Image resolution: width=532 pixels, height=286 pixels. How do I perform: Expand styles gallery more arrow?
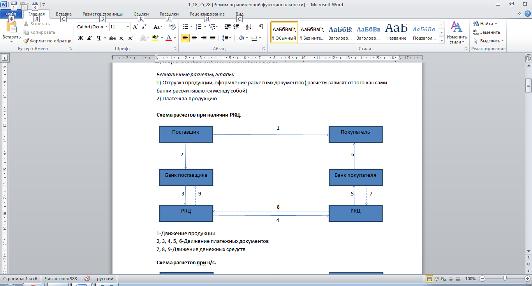click(x=442, y=40)
